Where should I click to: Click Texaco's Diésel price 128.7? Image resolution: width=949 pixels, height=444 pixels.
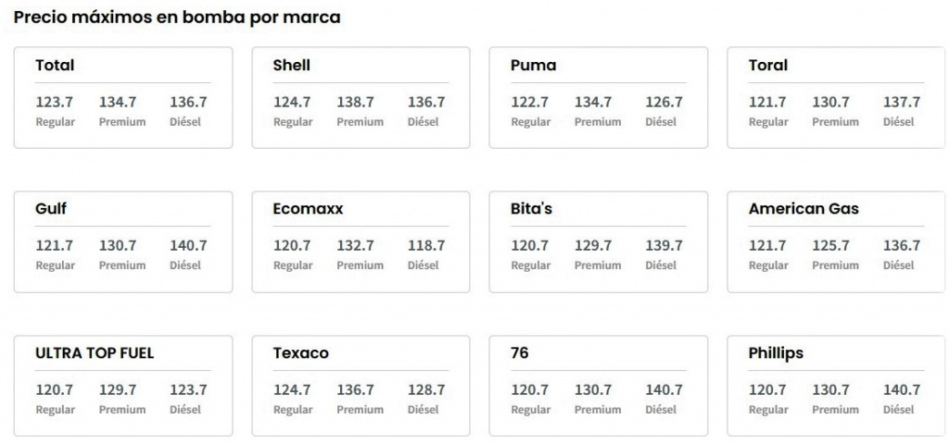pyautogui.click(x=426, y=390)
